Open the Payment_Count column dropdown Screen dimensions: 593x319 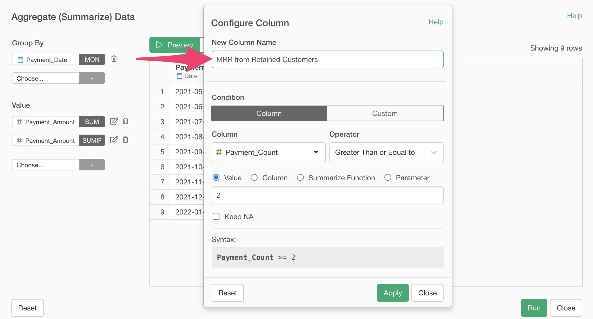pyautogui.click(x=268, y=152)
